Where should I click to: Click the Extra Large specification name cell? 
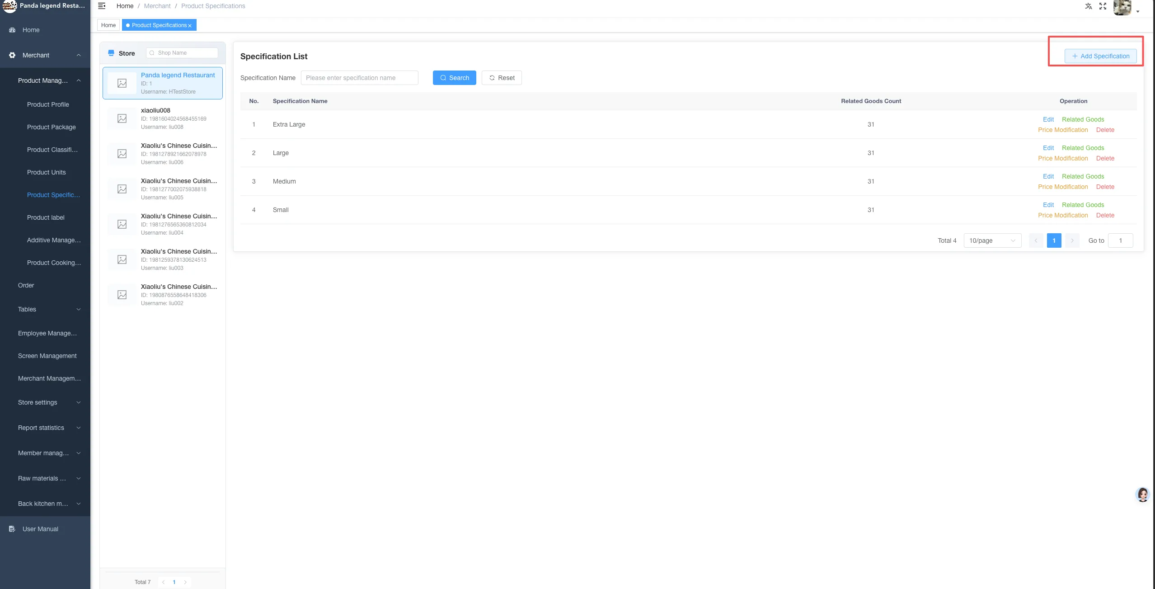(x=289, y=124)
